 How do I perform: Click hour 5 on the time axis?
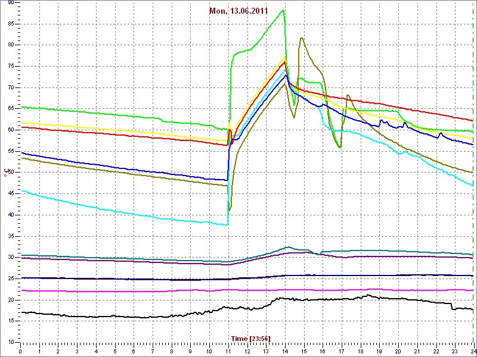[114, 351]
